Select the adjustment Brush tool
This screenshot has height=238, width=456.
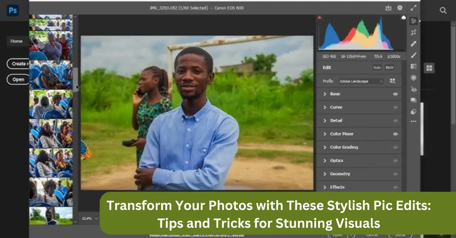point(413,55)
